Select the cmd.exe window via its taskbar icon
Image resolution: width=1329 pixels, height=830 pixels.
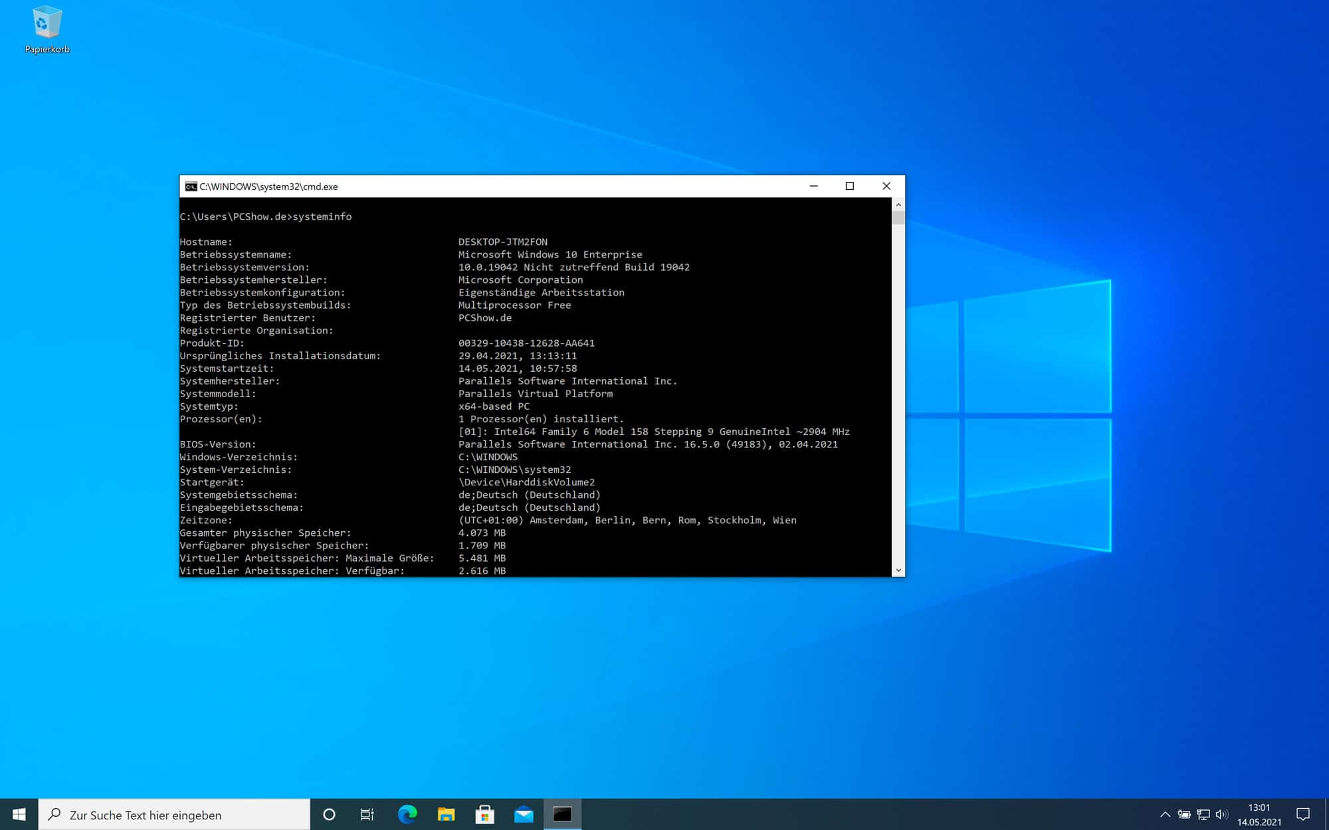(x=562, y=815)
